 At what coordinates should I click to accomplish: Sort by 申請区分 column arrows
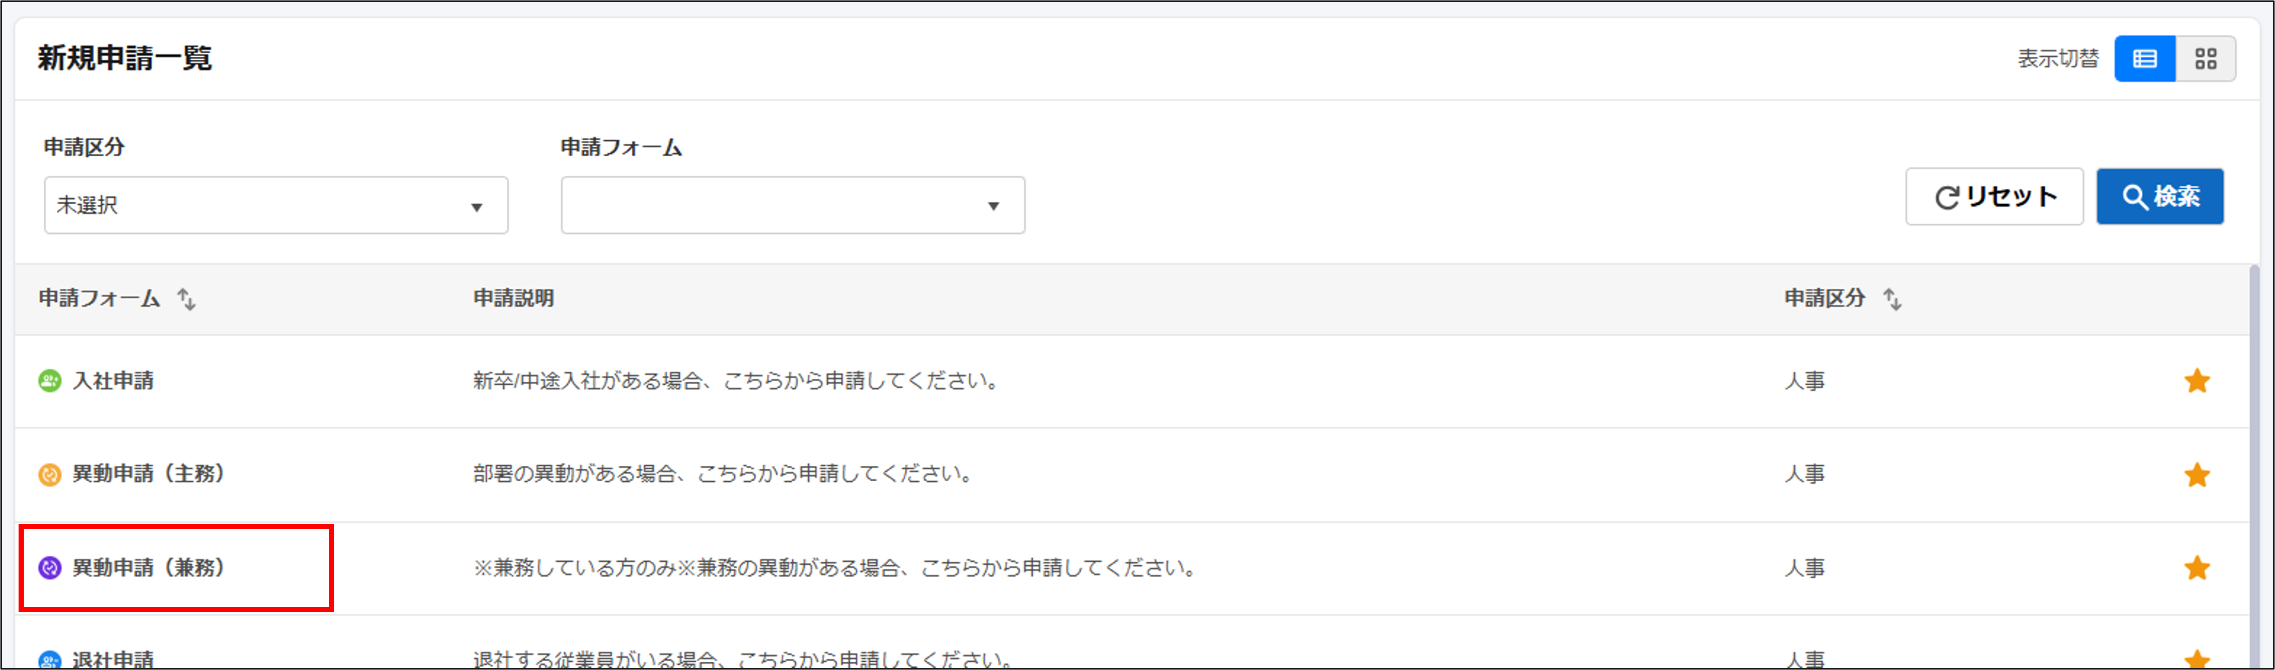pos(1893,299)
